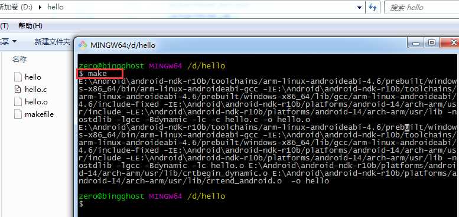
Task: Click the last $ prompt in terminal
Action: click(x=81, y=204)
